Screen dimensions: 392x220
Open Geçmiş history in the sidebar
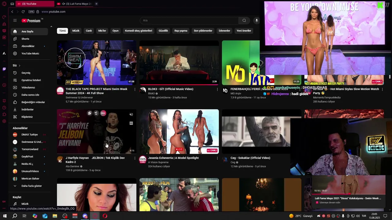click(x=29, y=73)
